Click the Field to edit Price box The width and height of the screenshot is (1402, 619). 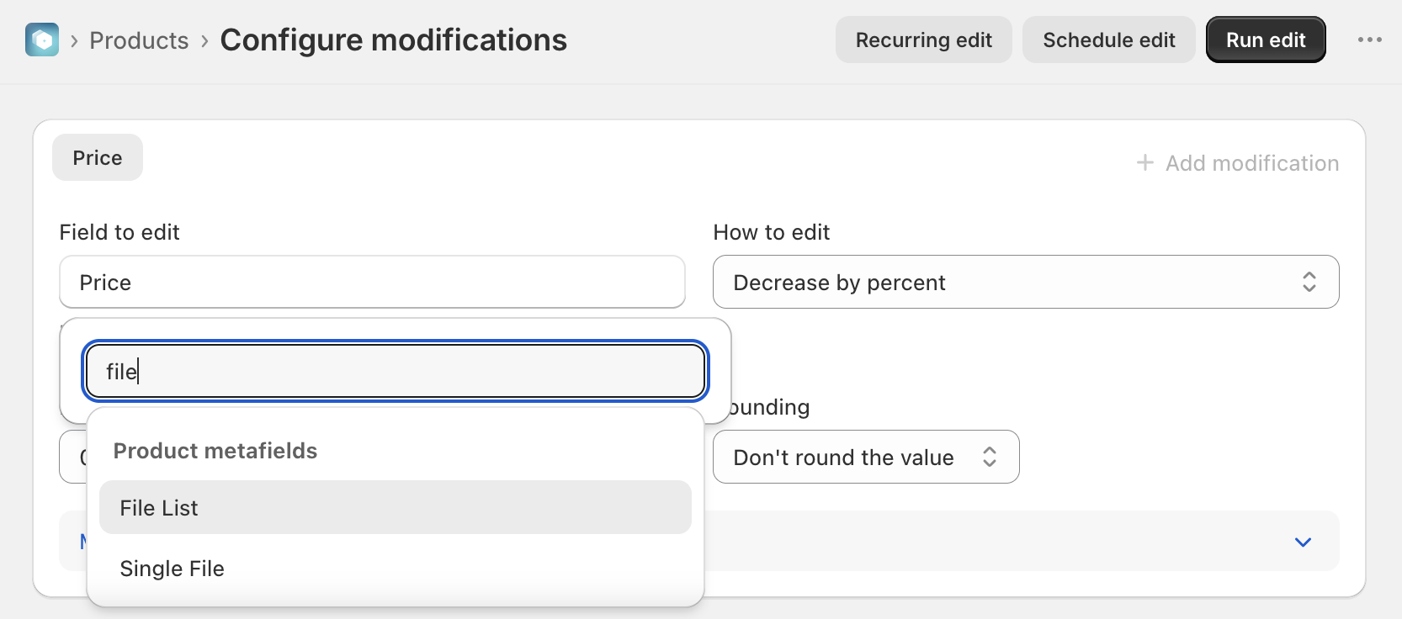point(372,282)
